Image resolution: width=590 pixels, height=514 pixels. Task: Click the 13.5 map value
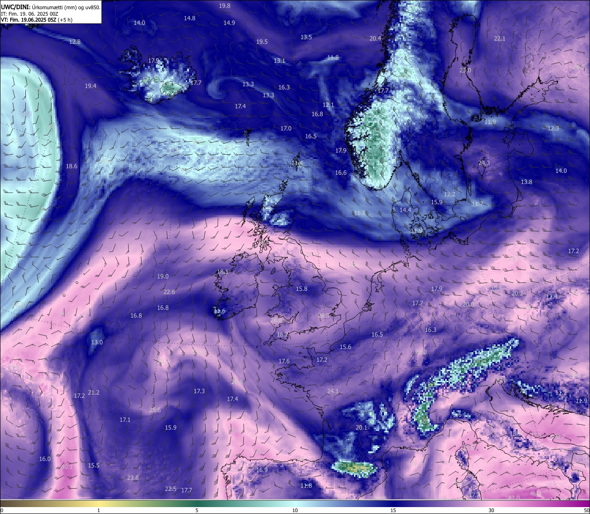306,37
